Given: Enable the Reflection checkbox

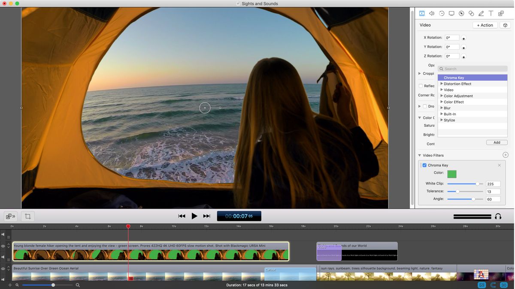Looking at the screenshot, I should (421, 86).
